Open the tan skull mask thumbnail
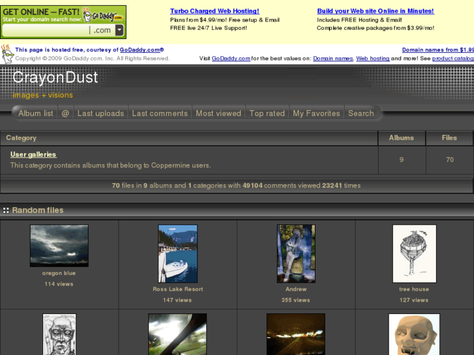 tap(414, 334)
